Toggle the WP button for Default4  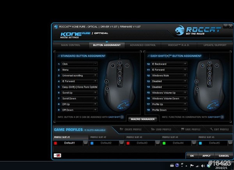(194, 143)
